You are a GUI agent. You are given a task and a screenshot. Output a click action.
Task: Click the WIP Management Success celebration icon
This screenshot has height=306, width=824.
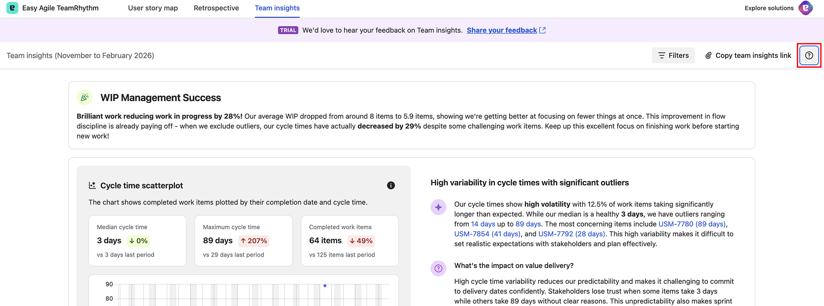(x=85, y=97)
